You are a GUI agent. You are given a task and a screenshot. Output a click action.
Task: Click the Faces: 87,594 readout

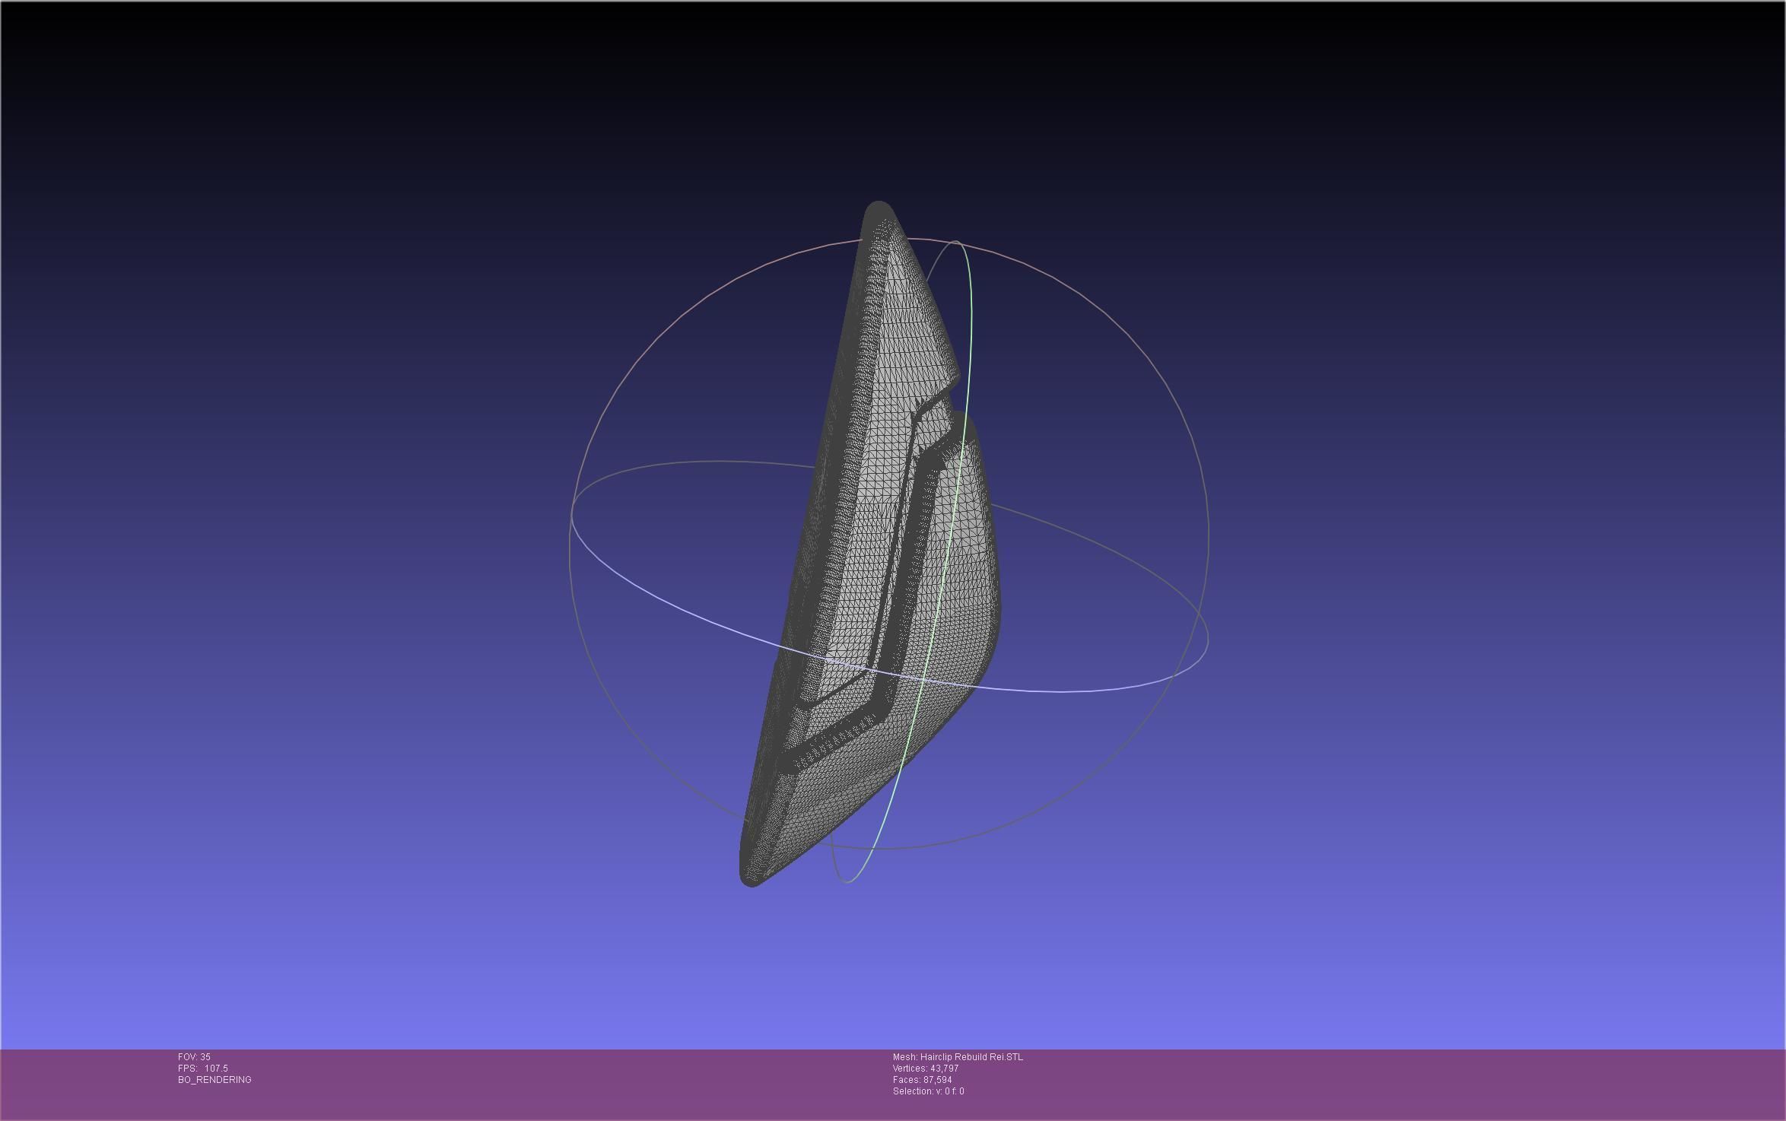[923, 1080]
